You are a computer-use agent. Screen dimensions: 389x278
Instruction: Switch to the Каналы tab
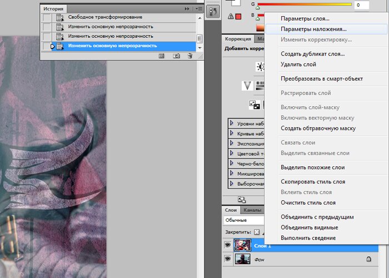pyautogui.click(x=252, y=210)
